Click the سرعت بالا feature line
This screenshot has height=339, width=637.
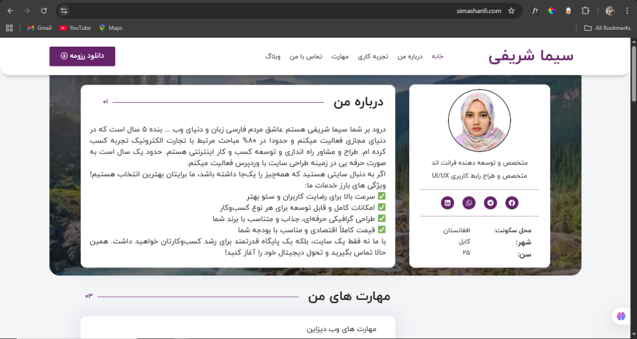click(316, 197)
